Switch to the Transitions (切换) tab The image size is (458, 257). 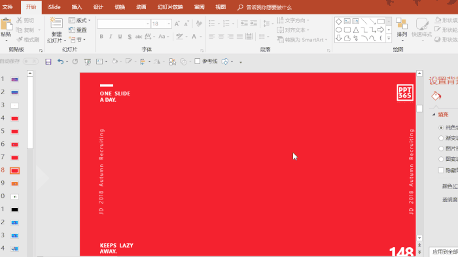coord(120,7)
